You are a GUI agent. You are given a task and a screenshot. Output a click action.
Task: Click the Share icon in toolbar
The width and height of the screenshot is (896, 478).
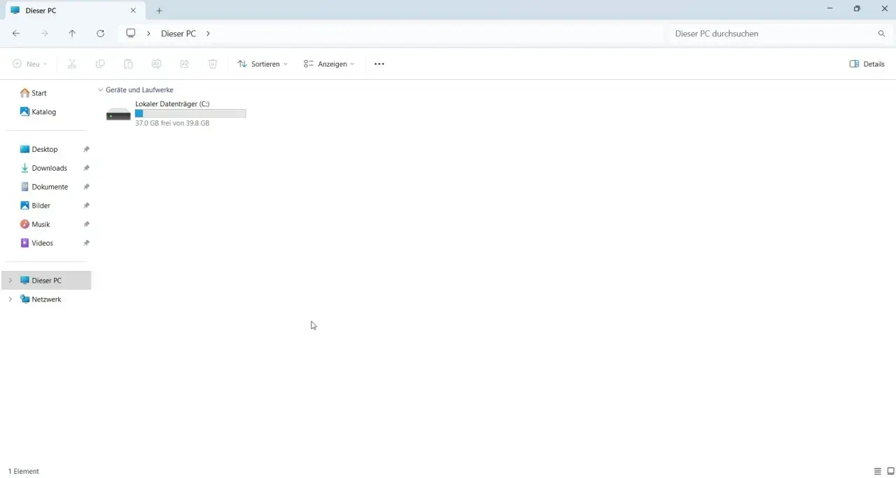click(x=185, y=64)
